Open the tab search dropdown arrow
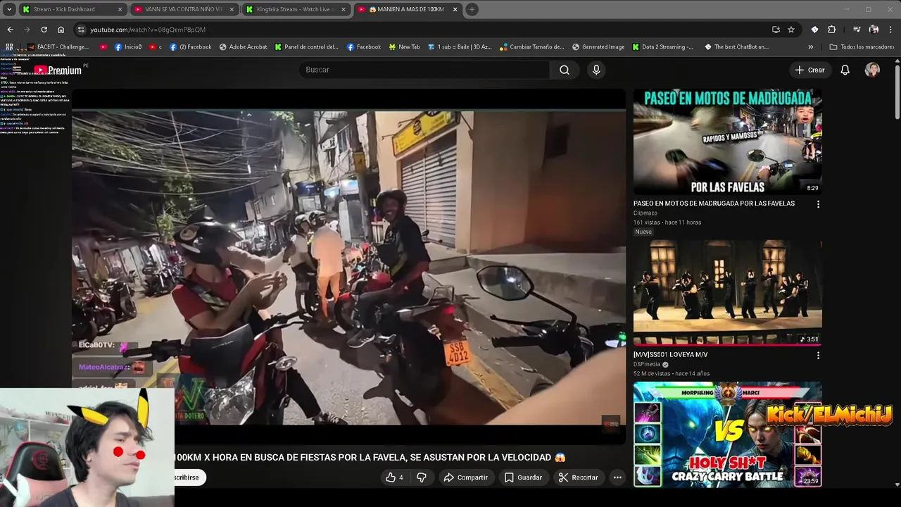 coord(9,9)
